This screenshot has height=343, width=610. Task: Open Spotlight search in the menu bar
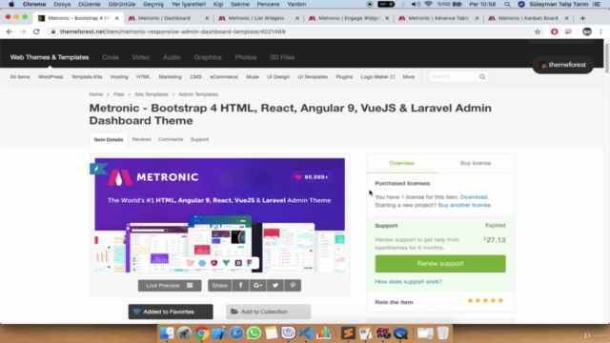(x=507, y=4)
